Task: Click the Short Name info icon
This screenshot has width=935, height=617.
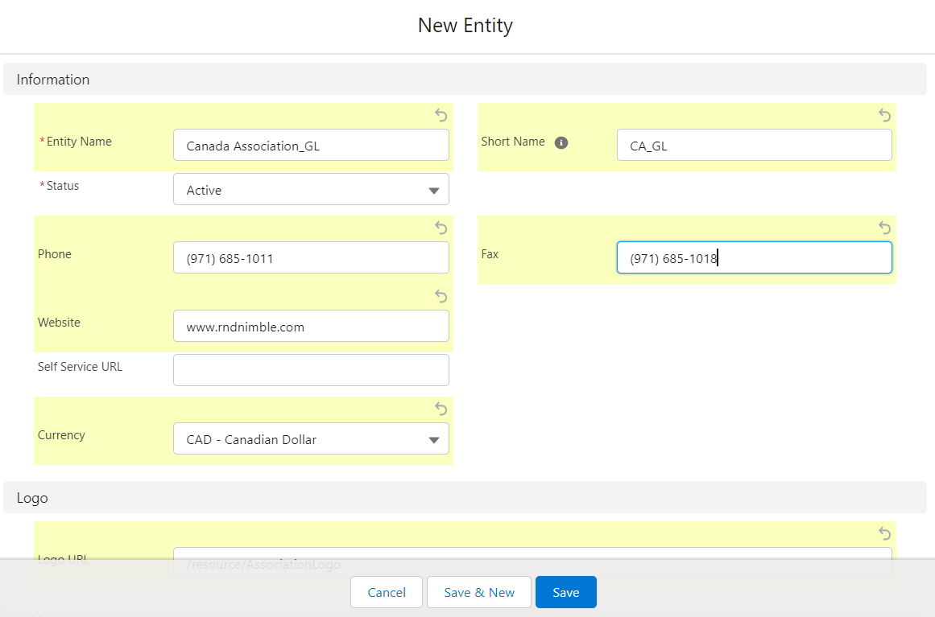Action: 561,142
